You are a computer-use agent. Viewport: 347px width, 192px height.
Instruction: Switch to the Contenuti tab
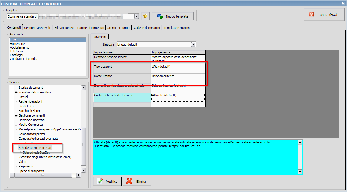click(x=14, y=27)
